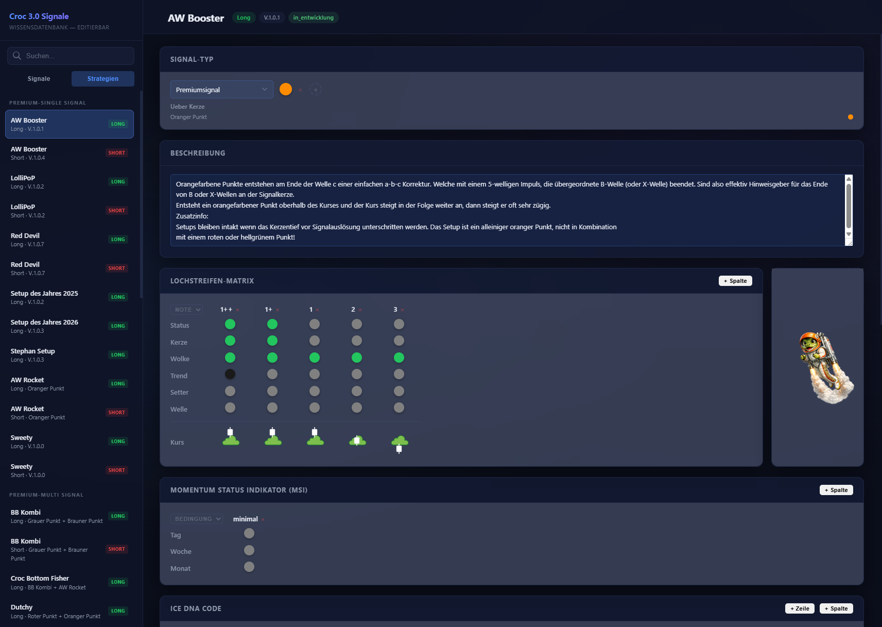Open the Premiumsignal signal-type dropdown

[x=221, y=90]
